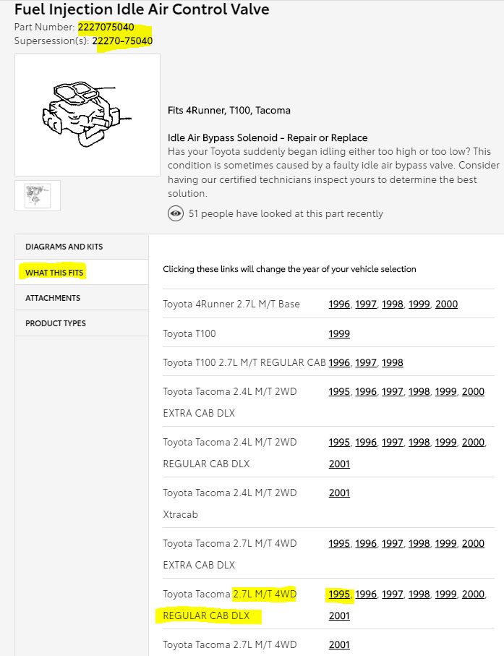This screenshot has width=504, height=656.
Task: Click the highlighted part number 2227075040
Action: [106, 27]
